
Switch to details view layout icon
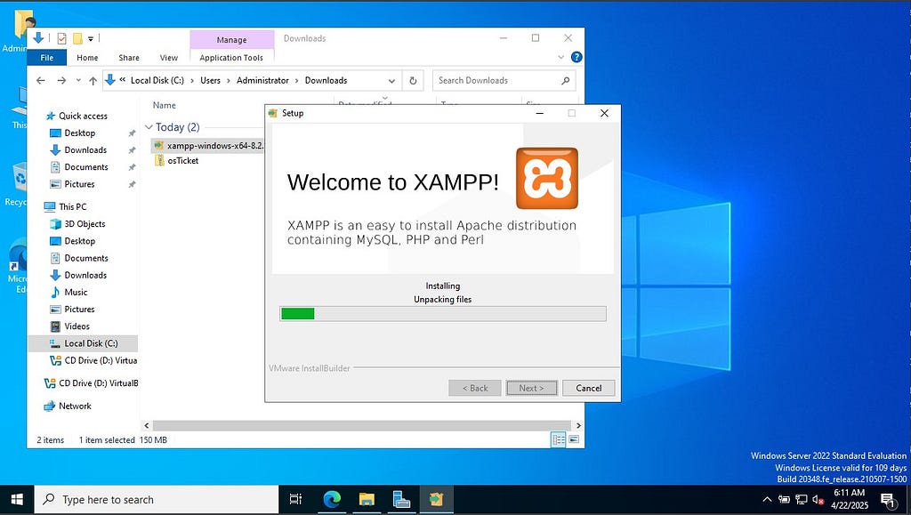click(x=559, y=439)
